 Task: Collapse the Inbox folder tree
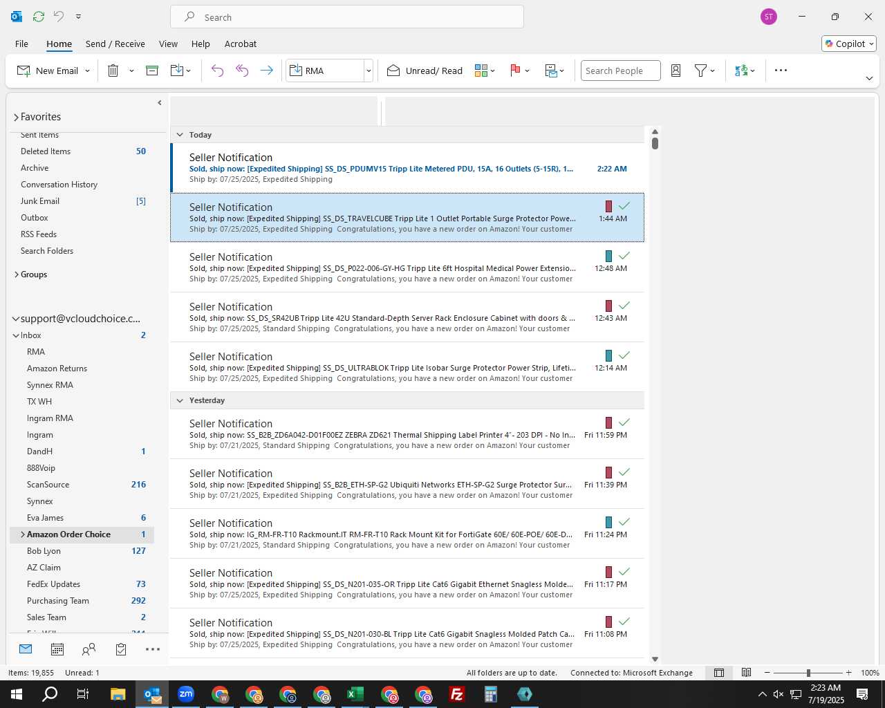coord(16,335)
